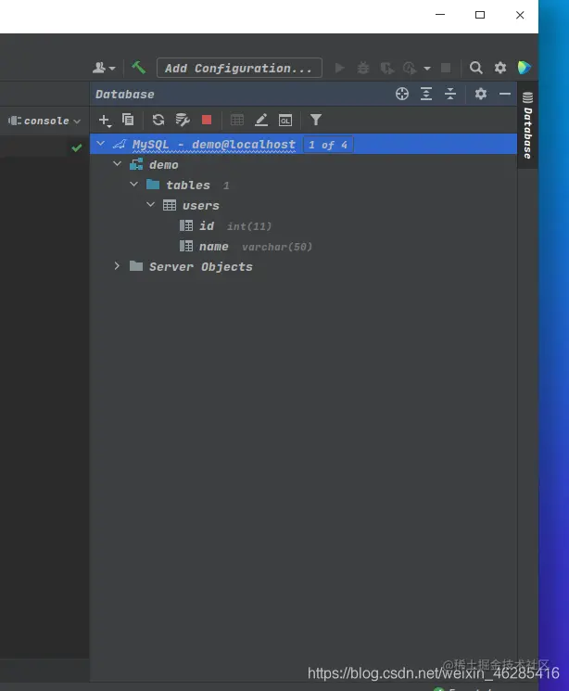Click the green checkmark in the editor gutter
The width and height of the screenshot is (569, 691).
(x=77, y=147)
